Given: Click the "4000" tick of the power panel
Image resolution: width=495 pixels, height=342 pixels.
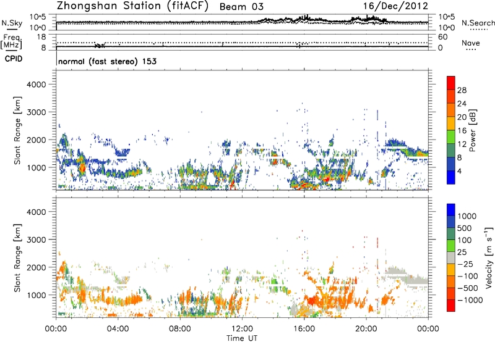Looking at the screenshot, I should [36, 85].
